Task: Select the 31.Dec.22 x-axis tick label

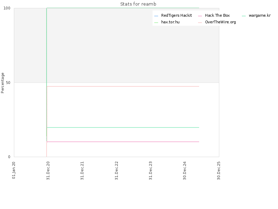Action: tap(116, 171)
